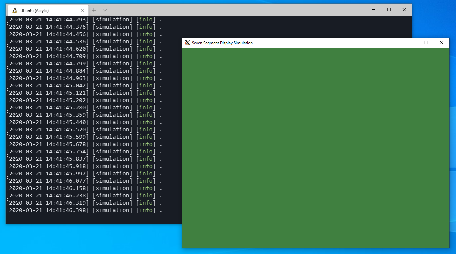This screenshot has height=254, width=456.
Task: Click the Seven Segment Display Simulation title
Action: click(x=222, y=43)
